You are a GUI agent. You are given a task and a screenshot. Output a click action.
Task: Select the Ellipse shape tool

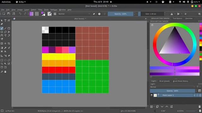tap(2, 32)
